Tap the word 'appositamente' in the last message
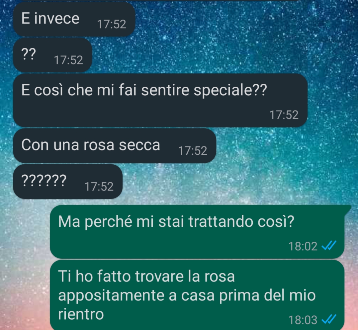 coord(112,296)
